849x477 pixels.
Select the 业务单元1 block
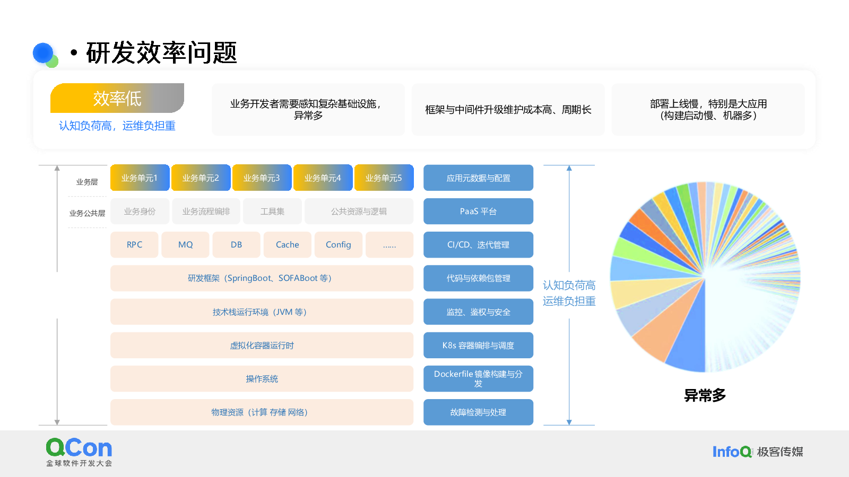coord(140,178)
